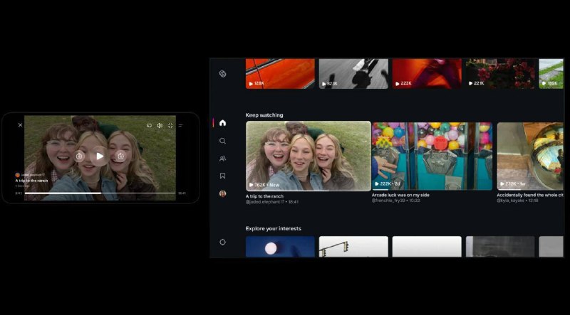Image resolution: width=570 pixels, height=315 pixels.
Task: Open the Search icon in sidebar
Action: [x=222, y=141]
